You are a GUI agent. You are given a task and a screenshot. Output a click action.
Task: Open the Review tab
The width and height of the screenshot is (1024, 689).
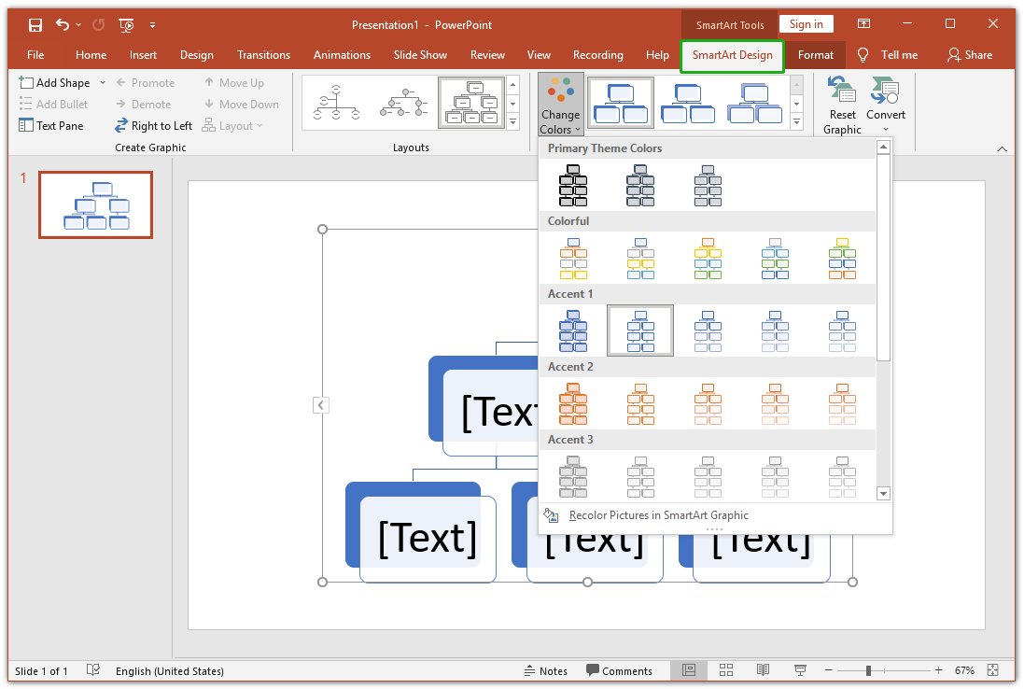pyautogui.click(x=487, y=55)
